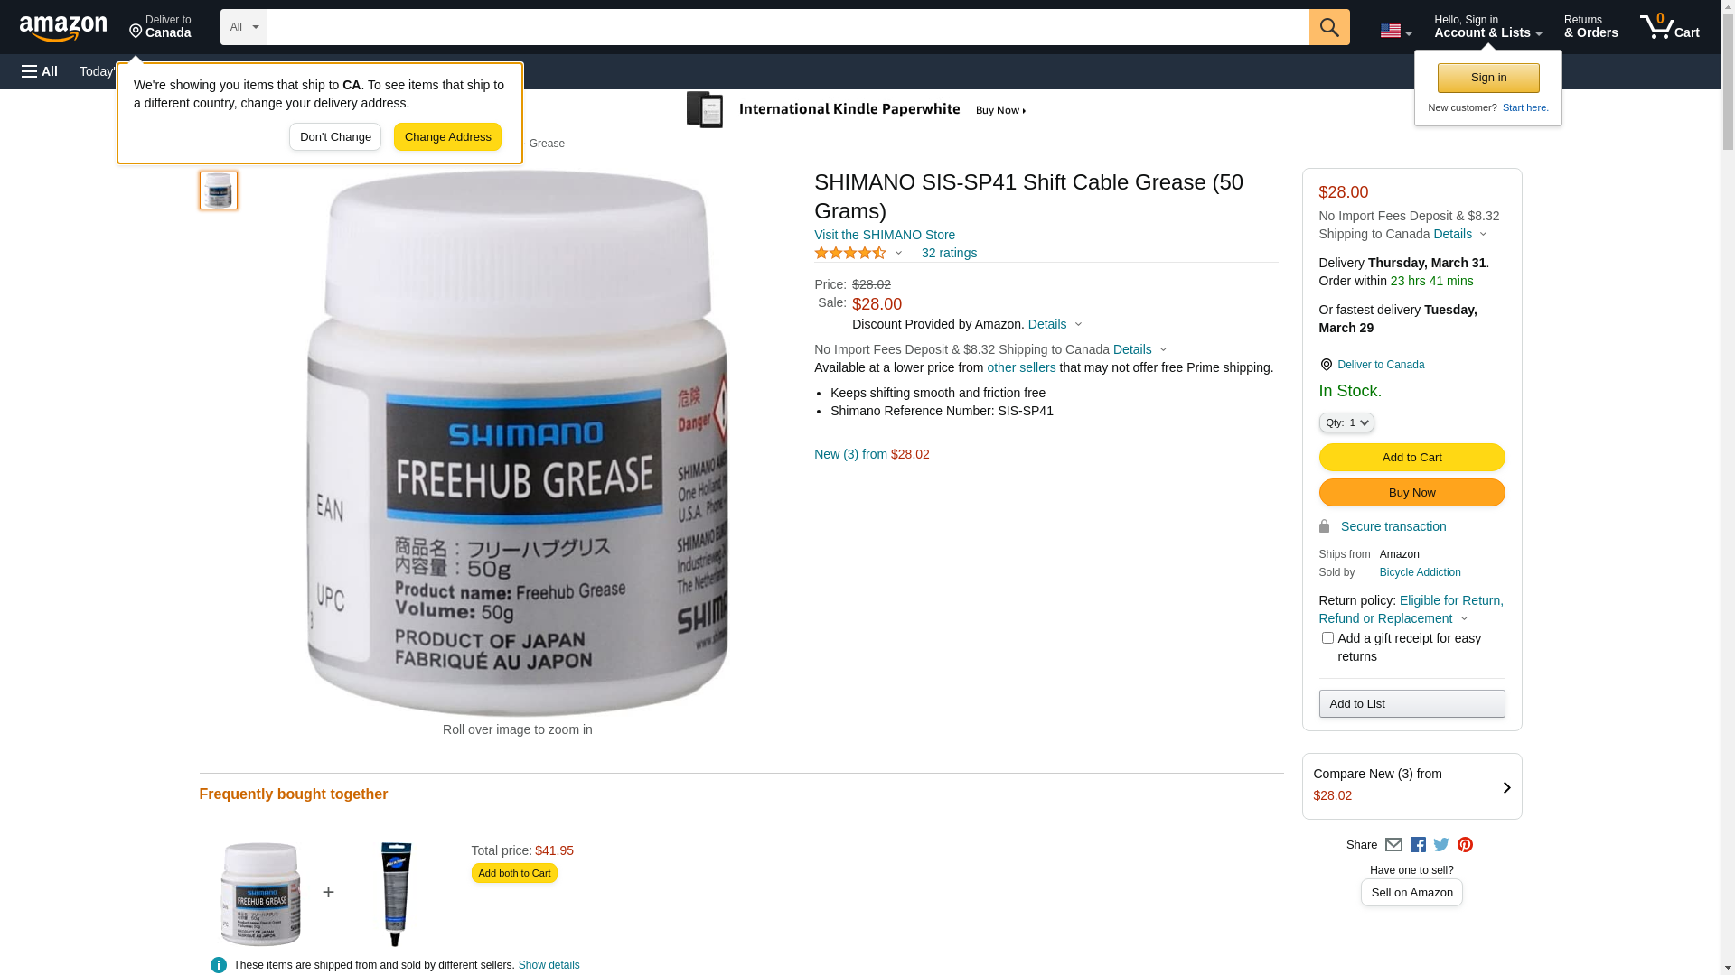This screenshot has width=1735, height=975.
Task: Click the Amazon logo
Action: 63,28
